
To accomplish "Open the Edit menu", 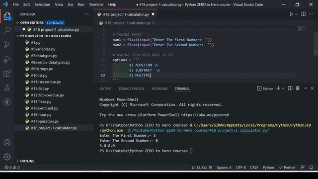I will click(x=26, y=4).
